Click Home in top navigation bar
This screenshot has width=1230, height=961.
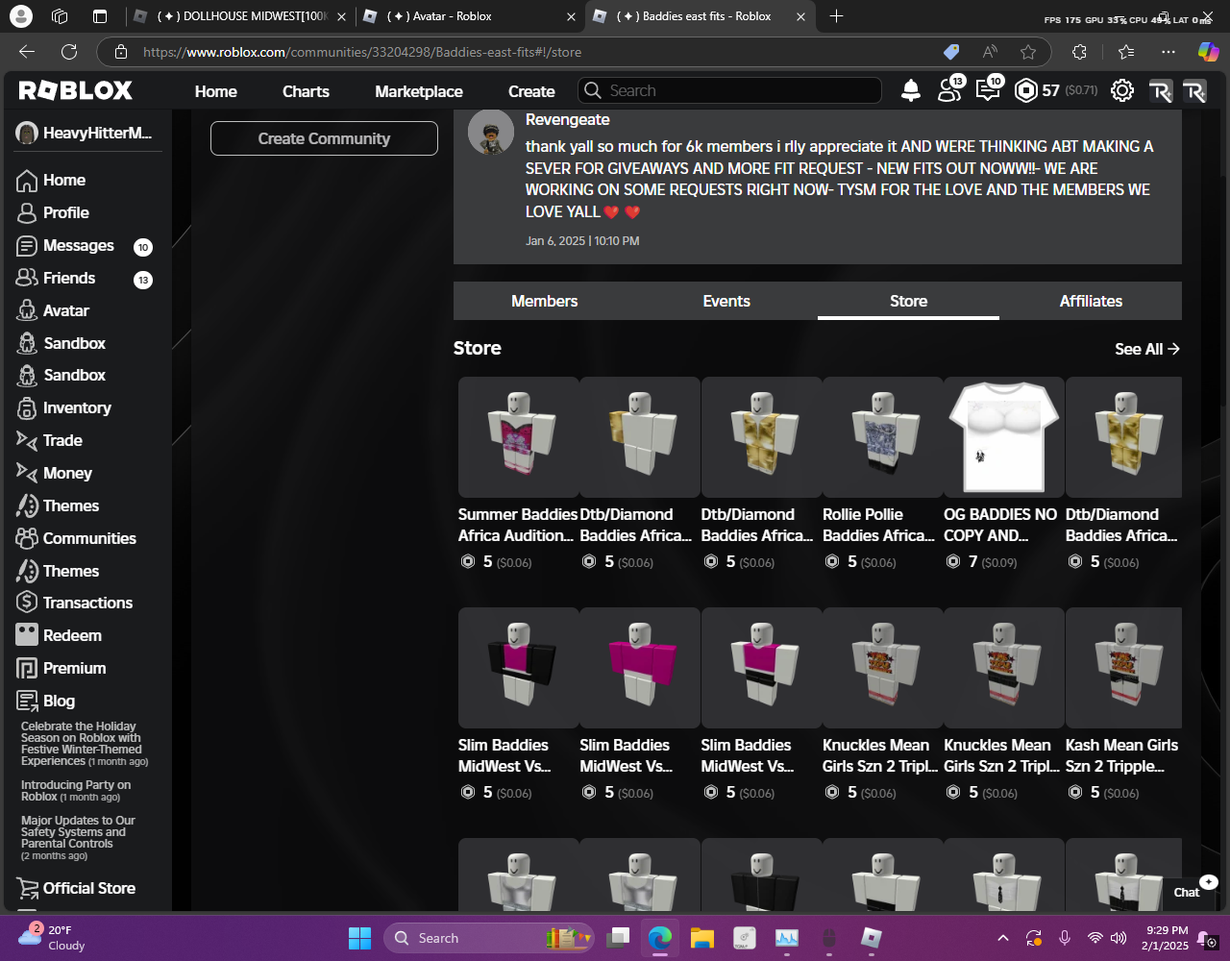216,91
